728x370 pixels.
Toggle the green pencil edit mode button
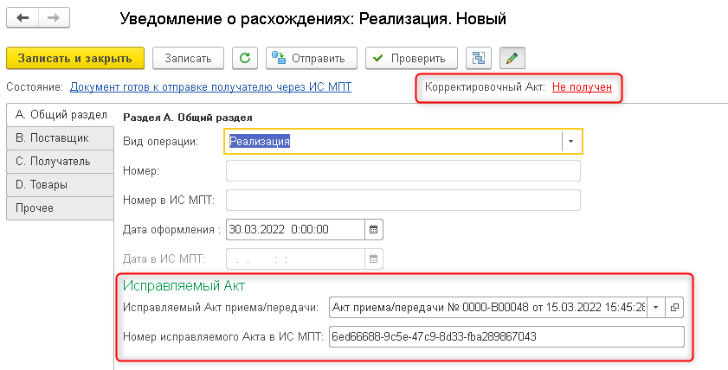512,59
